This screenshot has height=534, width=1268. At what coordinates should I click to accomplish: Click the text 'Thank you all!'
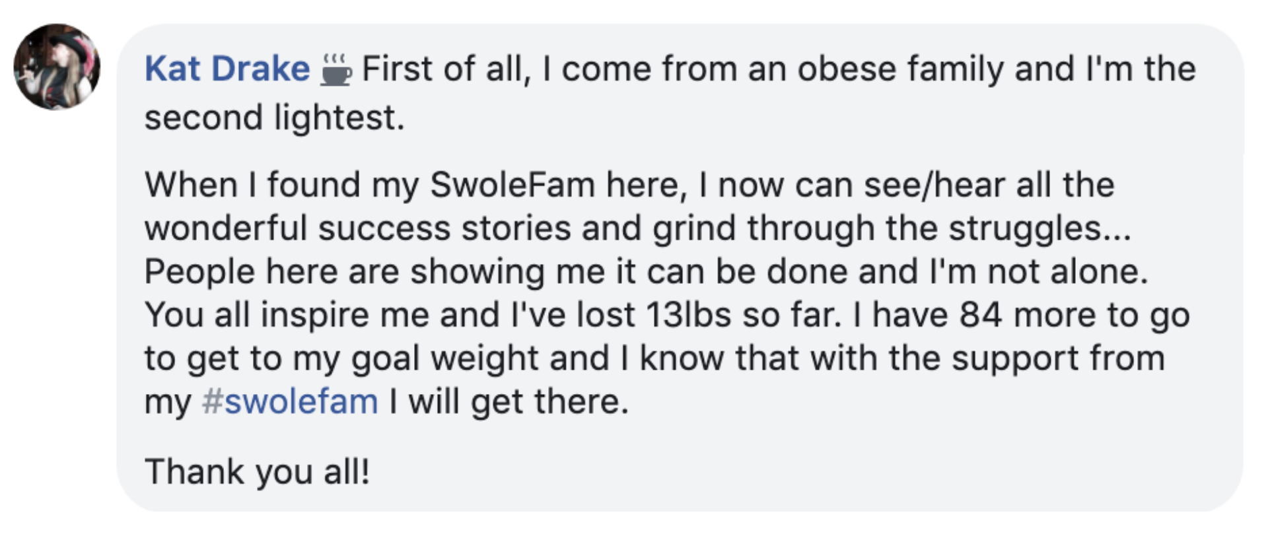(257, 471)
